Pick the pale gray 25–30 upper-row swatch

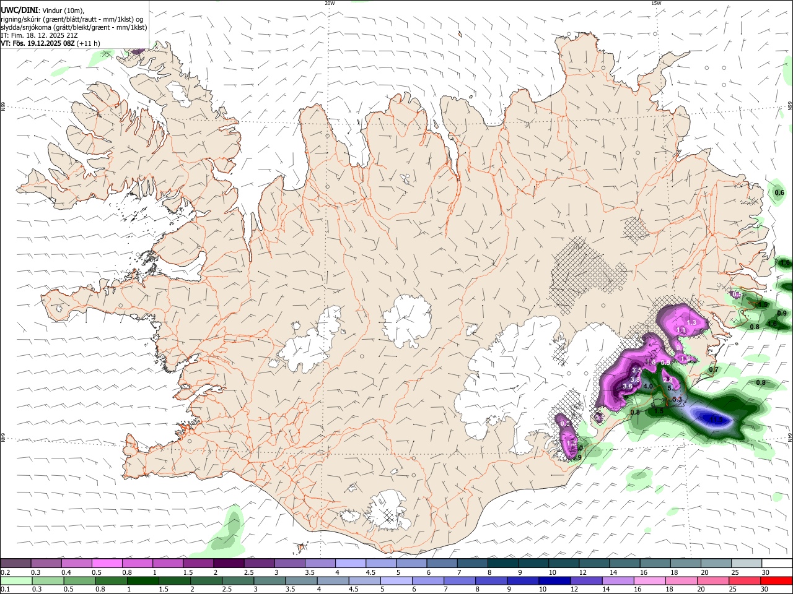coord(747,564)
